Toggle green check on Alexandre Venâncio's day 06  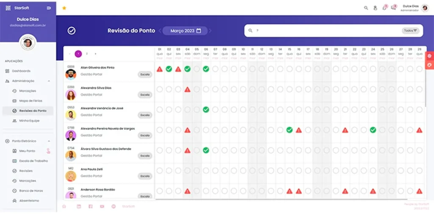[206, 110]
